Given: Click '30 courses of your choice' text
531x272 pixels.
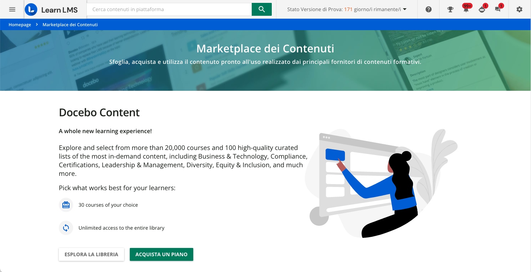Looking at the screenshot, I should [x=108, y=205].
